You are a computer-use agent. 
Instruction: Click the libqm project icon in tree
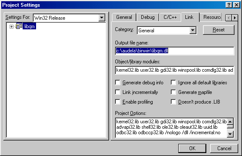point(19,26)
